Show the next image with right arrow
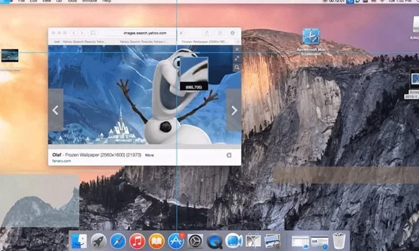 pos(234,110)
